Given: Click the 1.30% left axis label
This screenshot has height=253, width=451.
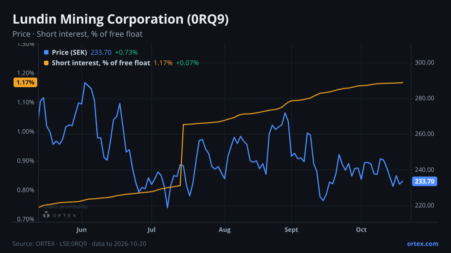Looking at the screenshot, I should (26, 44).
